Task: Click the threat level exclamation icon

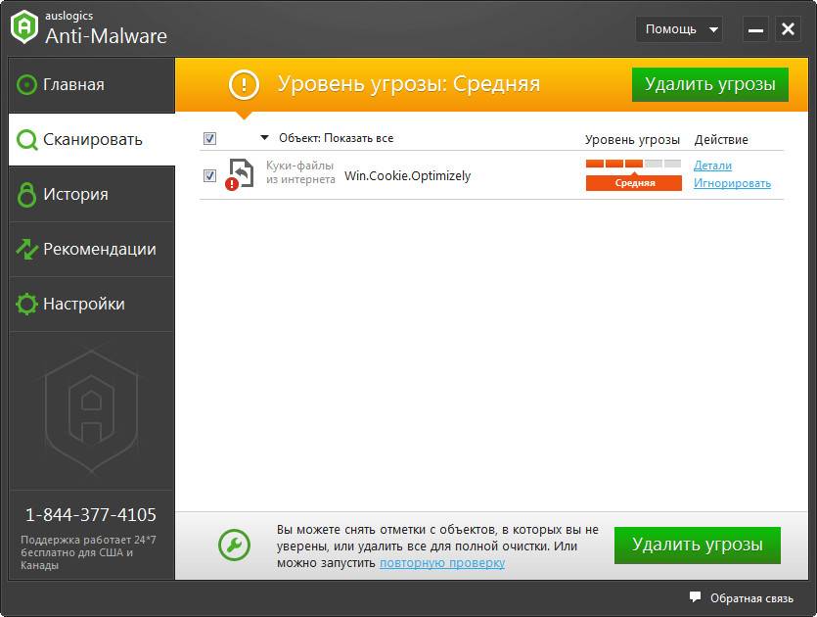Action: 244,84
